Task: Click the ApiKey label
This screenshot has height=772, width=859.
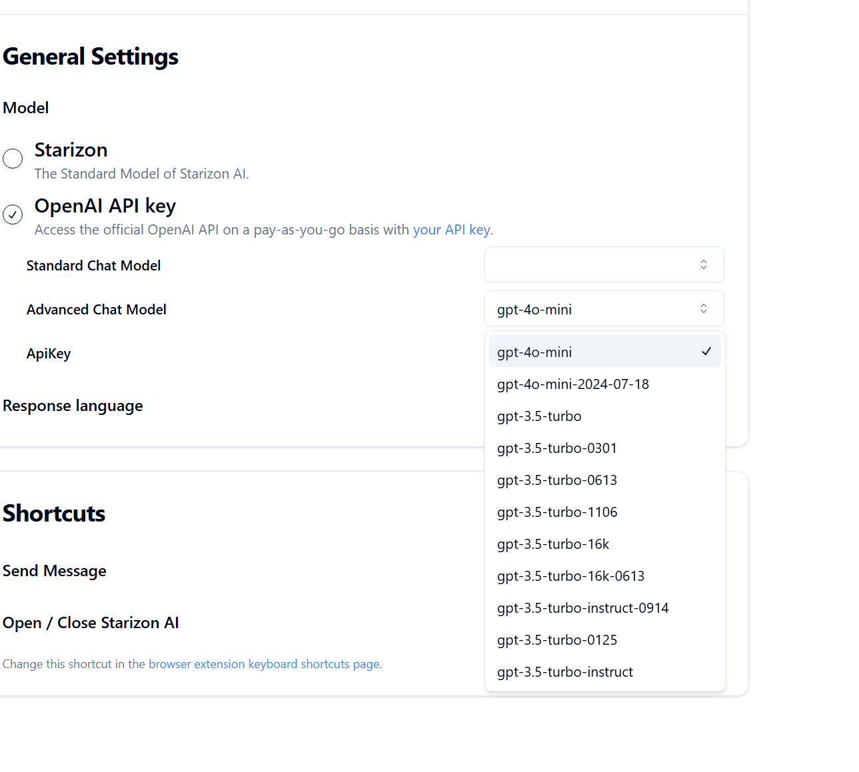Action: (49, 354)
